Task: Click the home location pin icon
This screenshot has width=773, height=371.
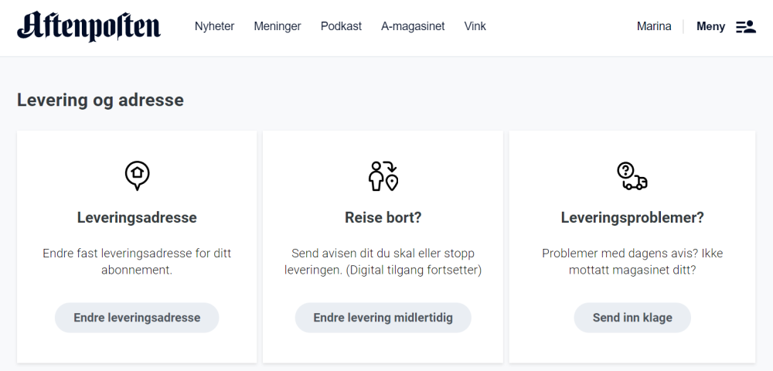Action: point(137,175)
